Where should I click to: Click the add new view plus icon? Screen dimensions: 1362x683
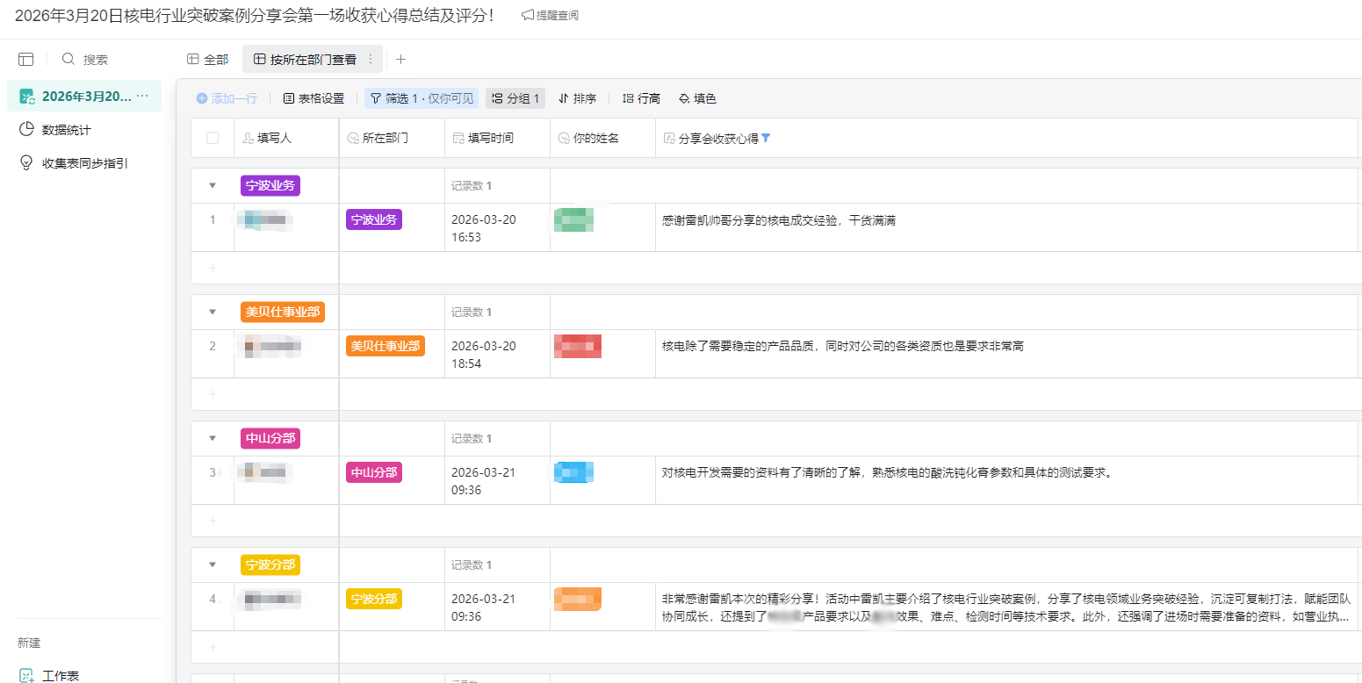pyautogui.click(x=401, y=60)
